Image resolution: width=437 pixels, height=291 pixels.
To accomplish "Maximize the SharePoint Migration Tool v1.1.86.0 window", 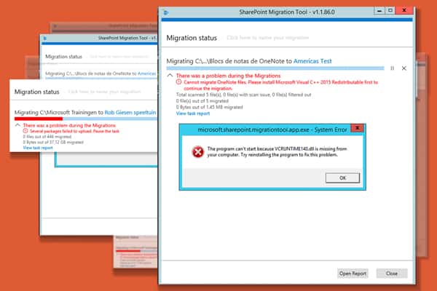I will point(390,11).
